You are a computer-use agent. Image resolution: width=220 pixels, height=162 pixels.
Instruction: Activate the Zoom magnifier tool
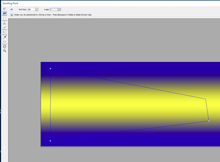pyautogui.click(x=5, y=51)
